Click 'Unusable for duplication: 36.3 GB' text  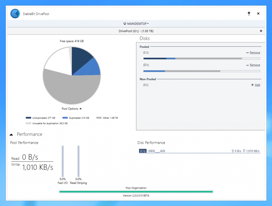pyautogui.click(x=50, y=124)
